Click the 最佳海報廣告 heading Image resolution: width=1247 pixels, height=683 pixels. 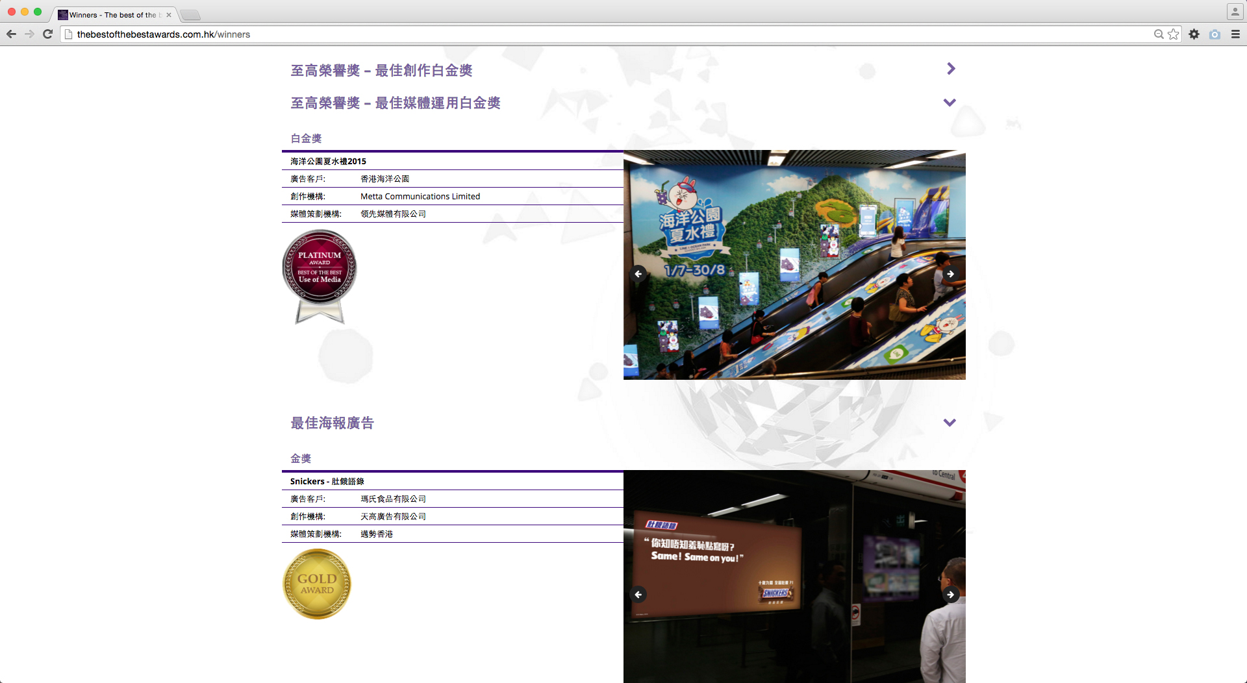pyautogui.click(x=332, y=423)
